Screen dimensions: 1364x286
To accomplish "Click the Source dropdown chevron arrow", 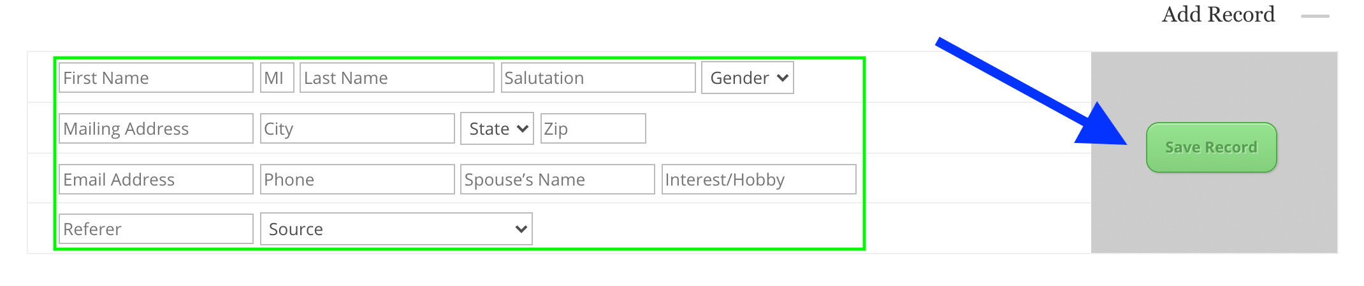I will pyautogui.click(x=521, y=229).
